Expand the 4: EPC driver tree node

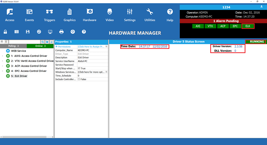coord(2,71)
